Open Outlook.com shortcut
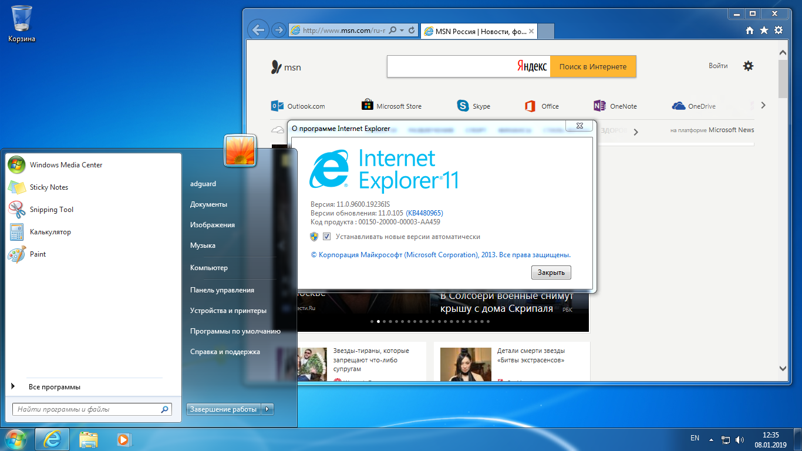 click(298, 106)
